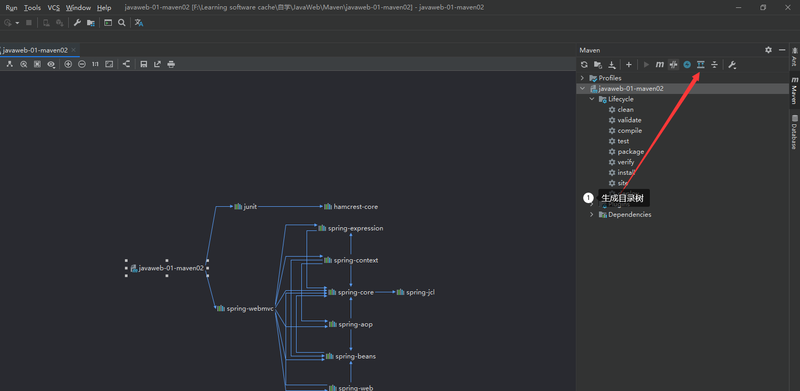
Task: Open the Help menu
Action: [x=104, y=7]
